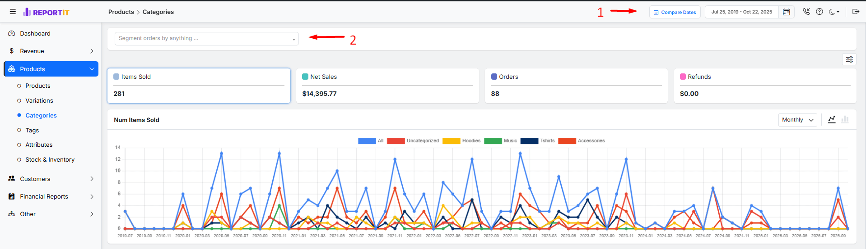Open the Monthly interval dropdown
The image size is (866, 249).
(797, 120)
